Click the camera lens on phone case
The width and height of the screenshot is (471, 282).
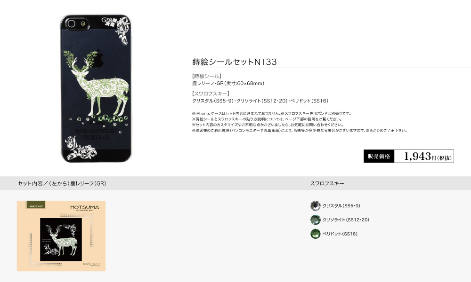click(x=72, y=23)
